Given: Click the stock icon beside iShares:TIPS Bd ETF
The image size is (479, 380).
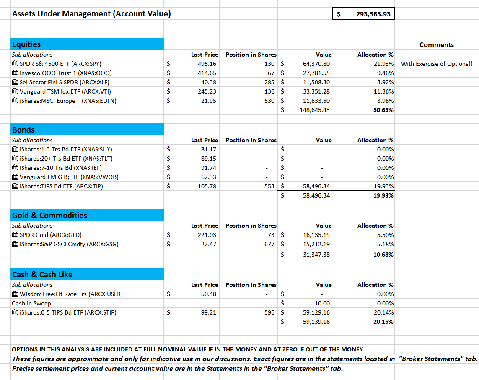Looking at the screenshot, I should click(x=15, y=186).
